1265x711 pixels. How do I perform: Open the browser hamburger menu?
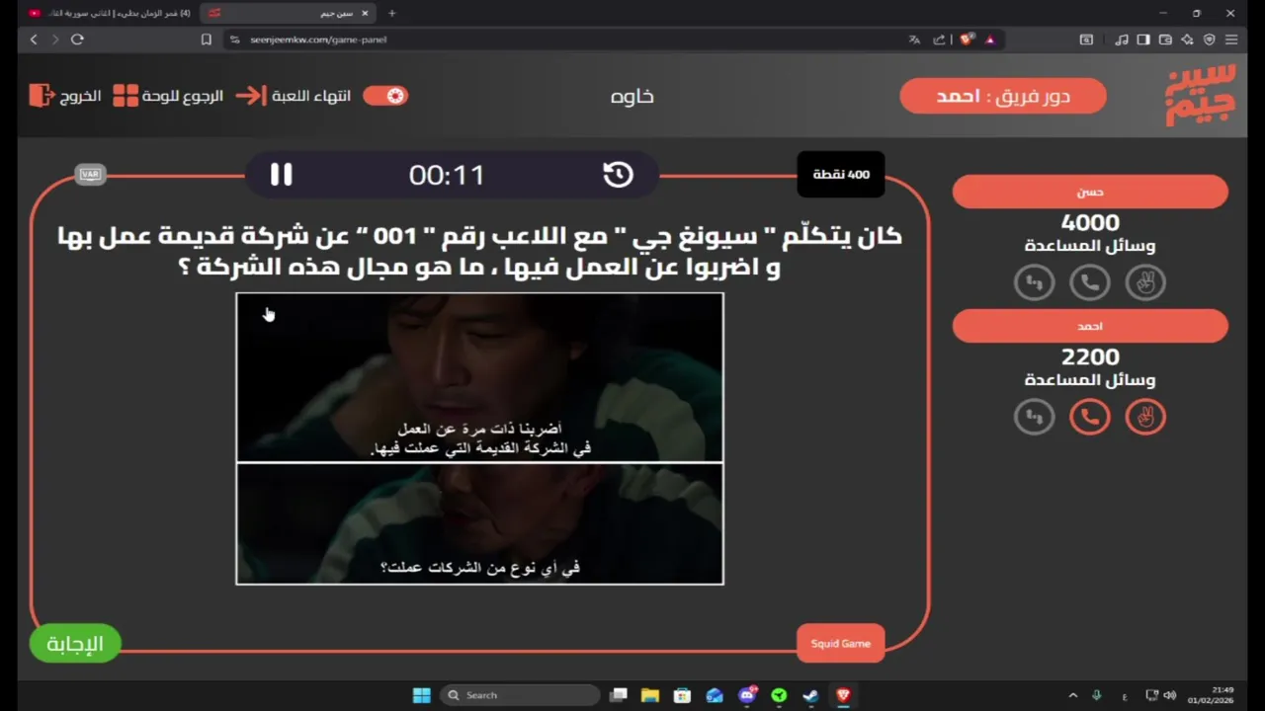pos(1231,39)
